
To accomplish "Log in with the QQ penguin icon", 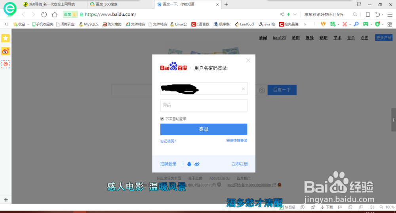I will 189,164.
